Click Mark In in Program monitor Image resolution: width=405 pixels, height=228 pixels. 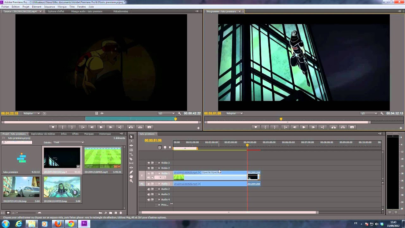point(265,127)
